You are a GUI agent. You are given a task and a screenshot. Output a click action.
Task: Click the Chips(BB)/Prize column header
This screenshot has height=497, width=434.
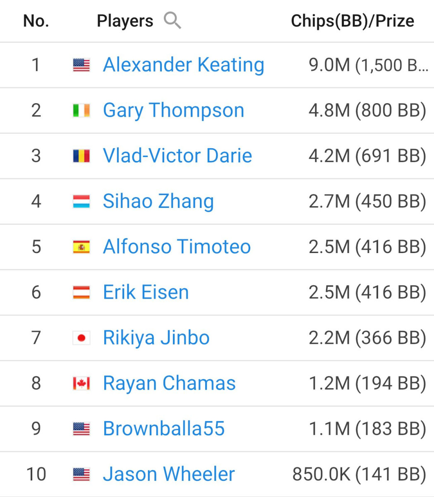pyautogui.click(x=352, y=21)
